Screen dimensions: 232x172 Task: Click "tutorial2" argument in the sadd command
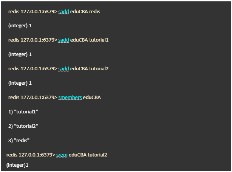click(x=99, y=69)
